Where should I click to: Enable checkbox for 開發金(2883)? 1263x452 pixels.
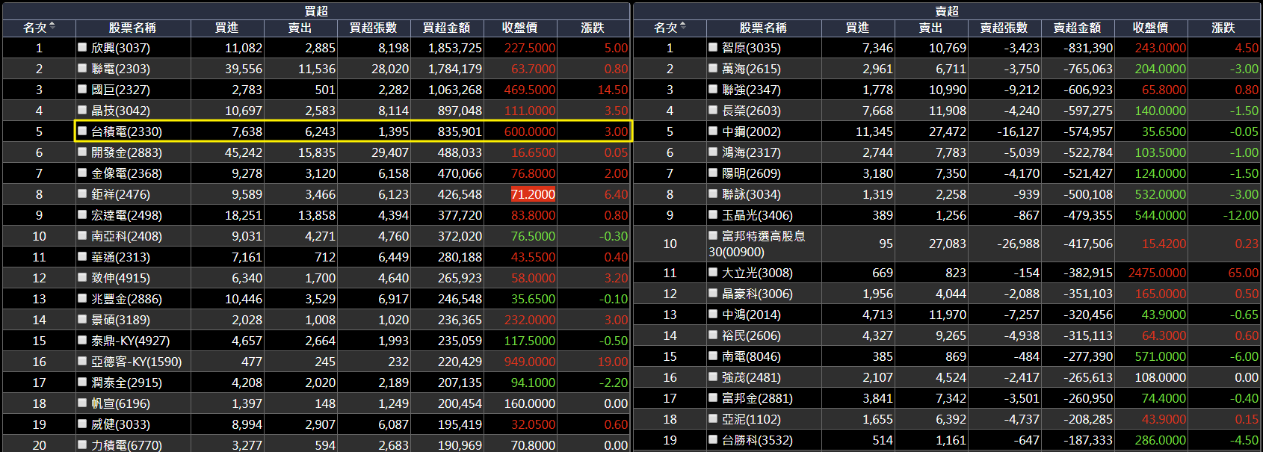[x=82, y=152]
